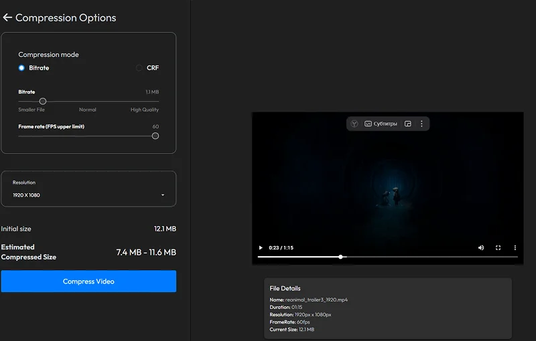Click the video preview frame

tap(388, 189)
